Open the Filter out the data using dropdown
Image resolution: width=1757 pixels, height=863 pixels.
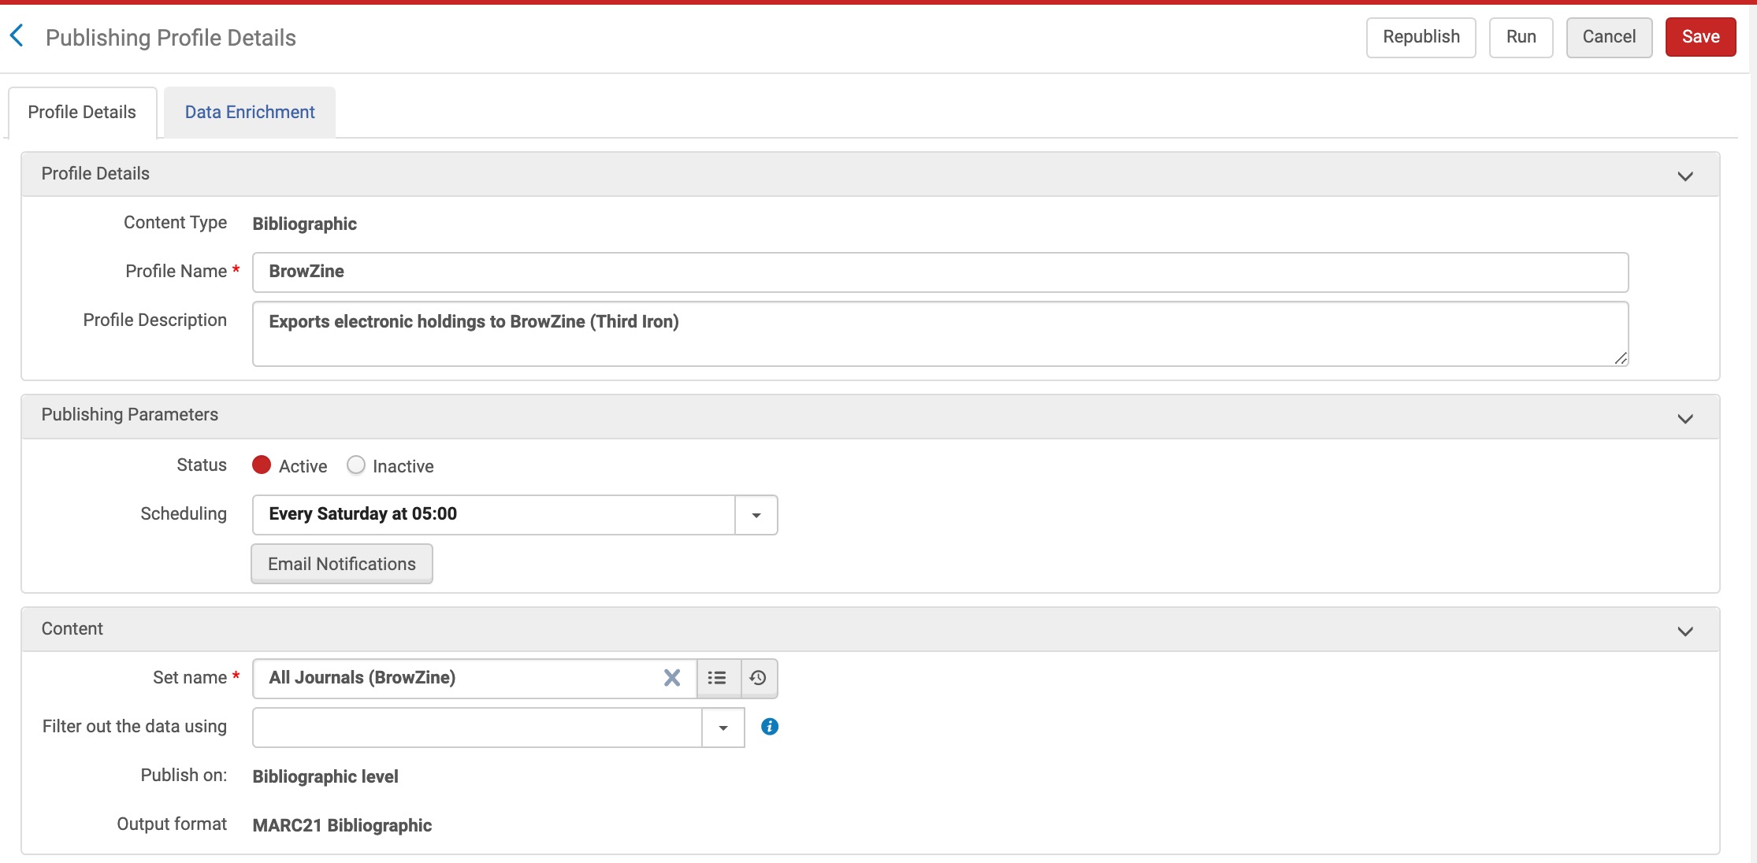tap(722, 728)
